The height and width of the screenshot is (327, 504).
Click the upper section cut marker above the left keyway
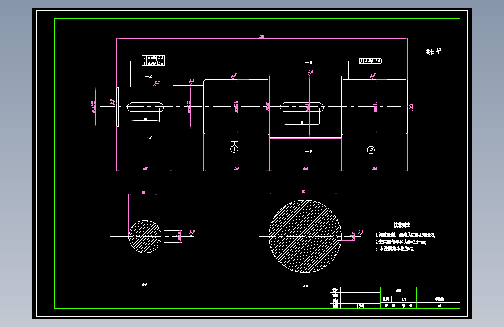tap(148, 77)
